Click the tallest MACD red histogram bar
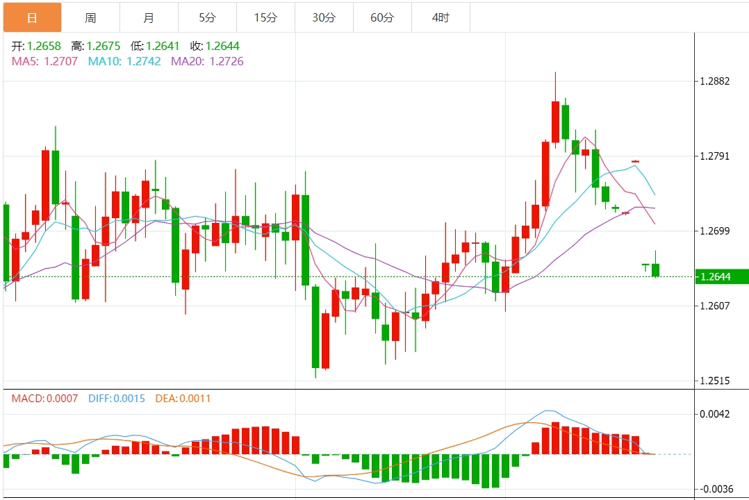 [x=555, y=438]
